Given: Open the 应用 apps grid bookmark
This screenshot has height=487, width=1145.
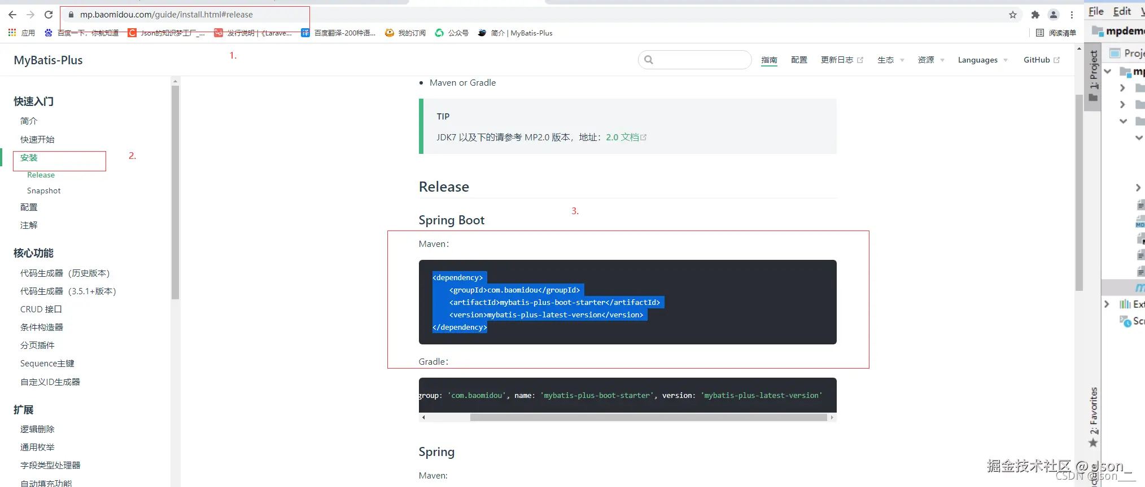Looking at the screenshot, I should [21, 33].
